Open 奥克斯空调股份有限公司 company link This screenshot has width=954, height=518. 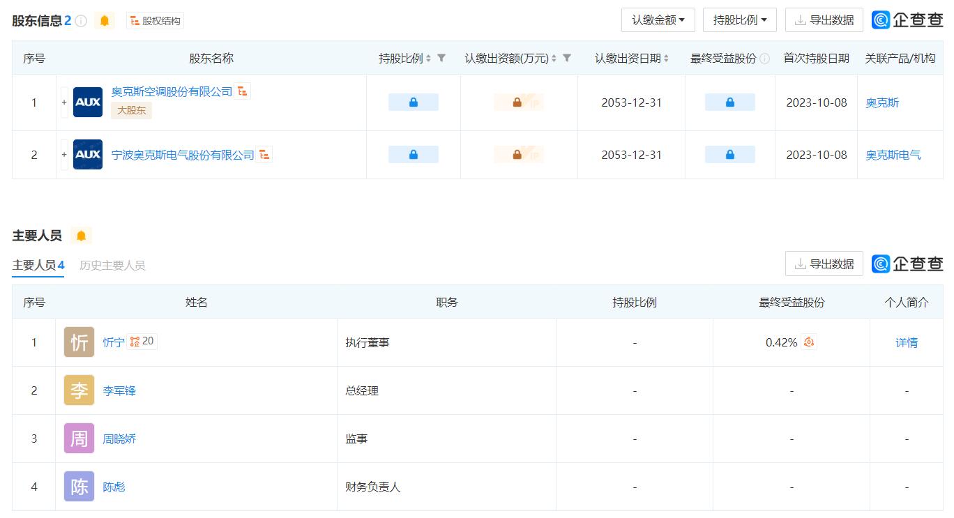(172, 91)
